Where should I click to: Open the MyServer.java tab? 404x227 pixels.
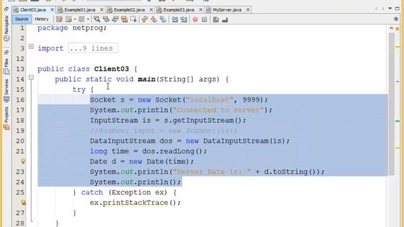[x=227, y=10]
